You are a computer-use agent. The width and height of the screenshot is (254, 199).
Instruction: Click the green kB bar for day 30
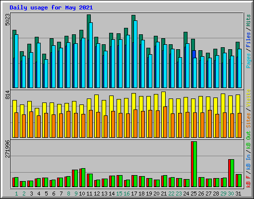232,173
